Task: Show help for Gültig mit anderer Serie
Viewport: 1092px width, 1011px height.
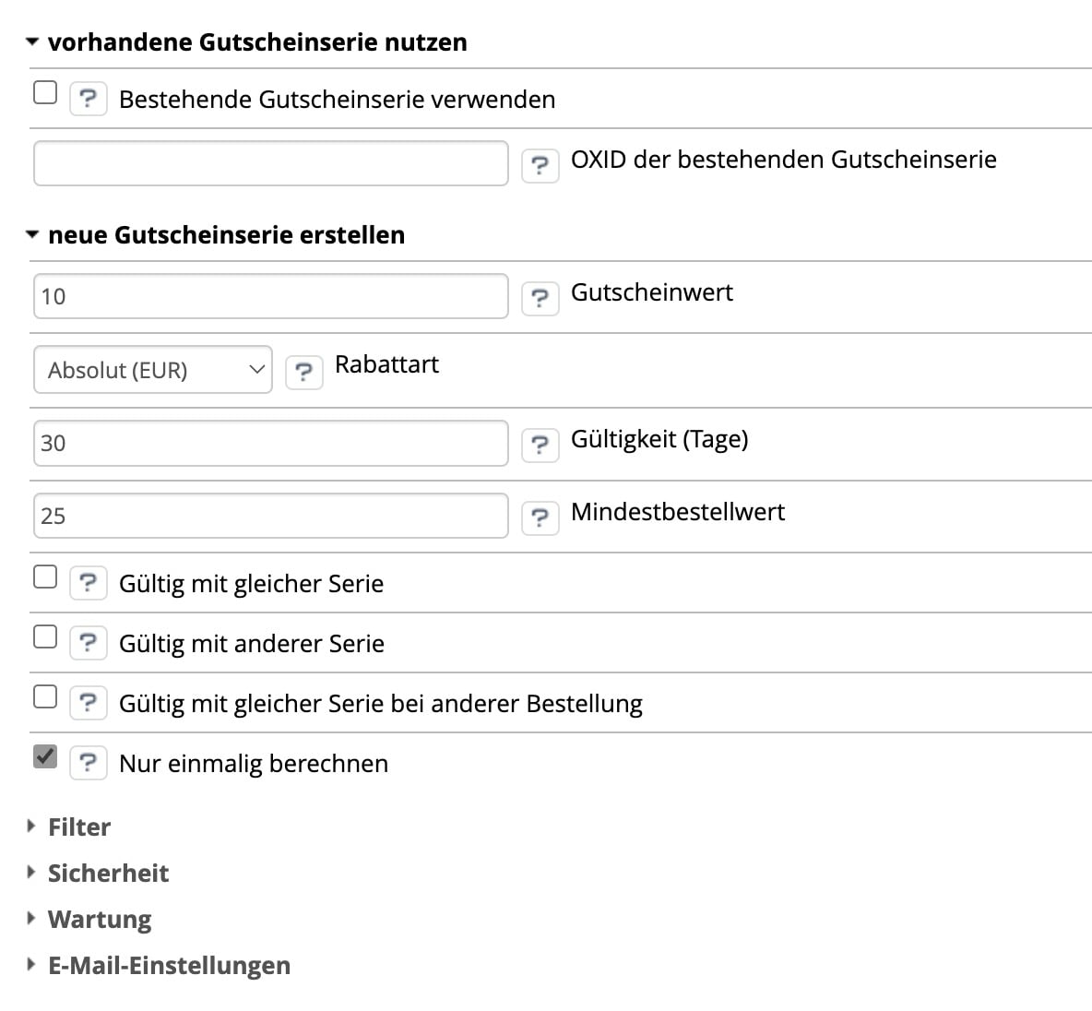Action: 88,642
